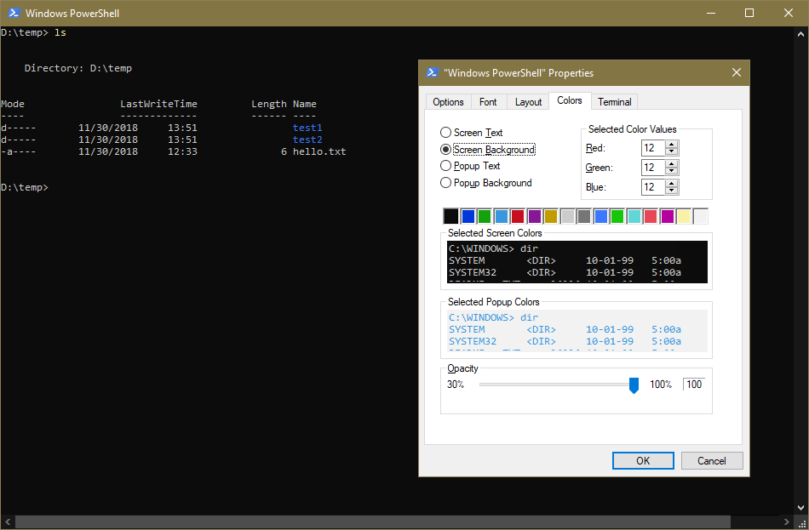Click the opacity percentage input field
Screen dimensions: 809x530
point(694,384)
